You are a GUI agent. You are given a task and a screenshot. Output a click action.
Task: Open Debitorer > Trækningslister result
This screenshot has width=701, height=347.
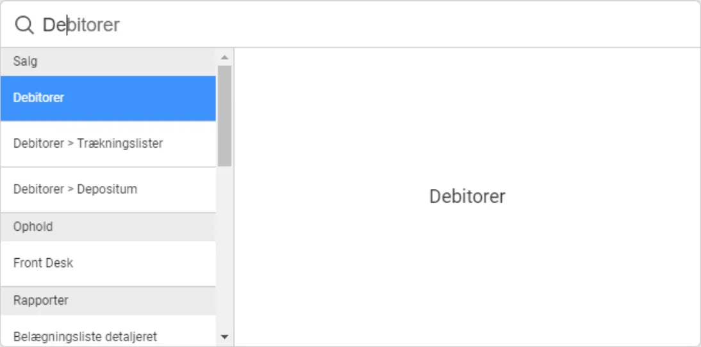[88, 144]
